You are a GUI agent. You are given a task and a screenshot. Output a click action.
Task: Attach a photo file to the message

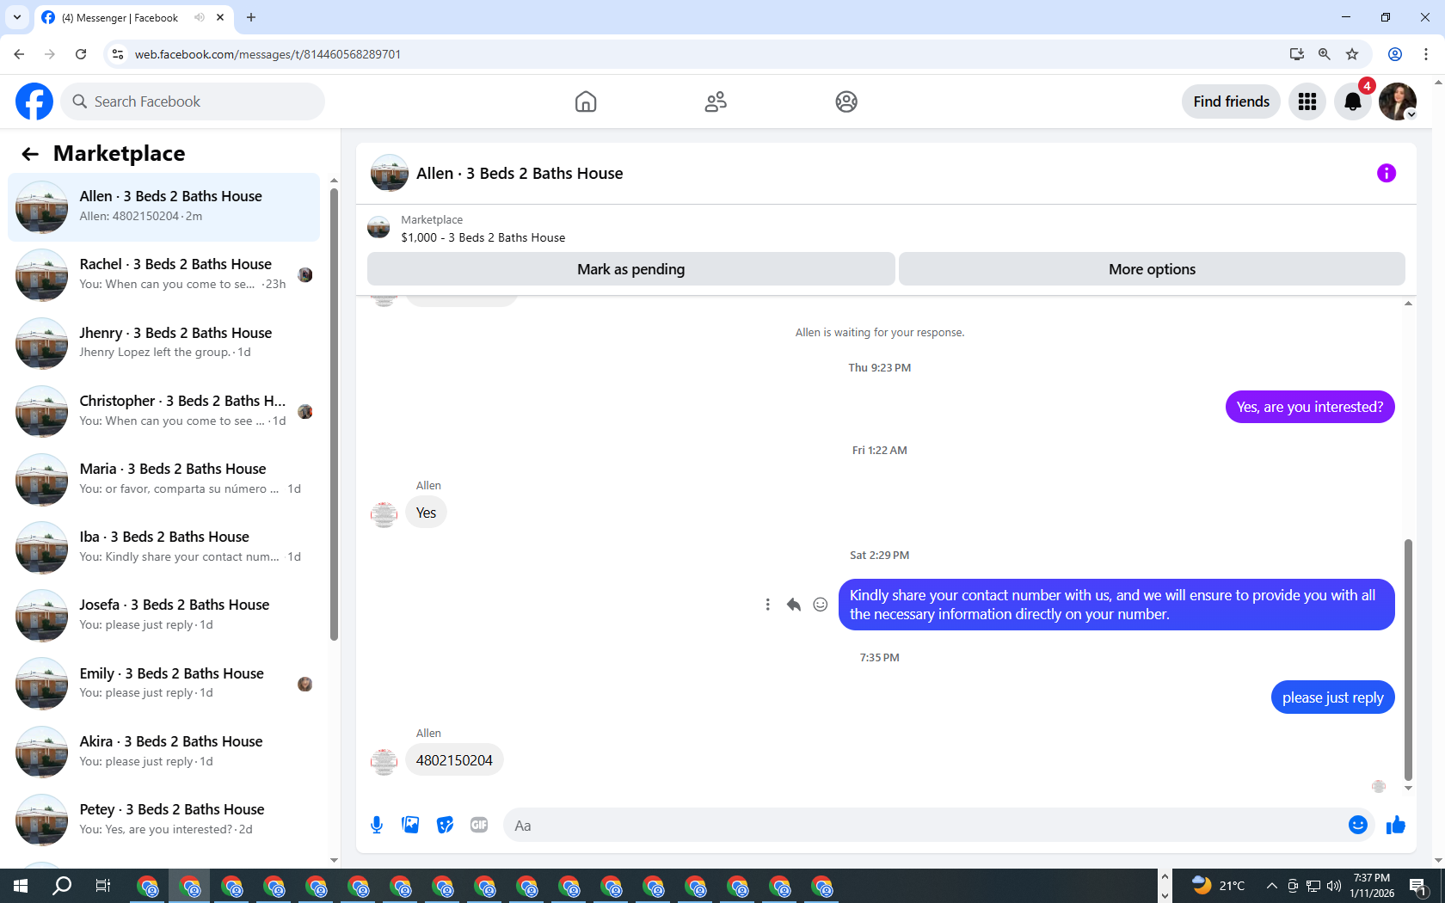(x=411, y=826)
